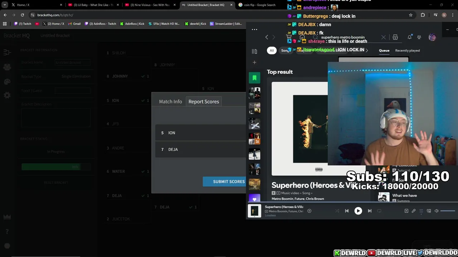The image size is (458, 257).
Task: Open SFlix Watch HD bookmark
Action: click(x=164, y=24)
